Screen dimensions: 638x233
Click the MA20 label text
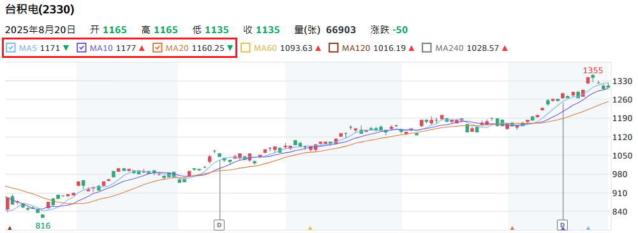pos(177,48)
